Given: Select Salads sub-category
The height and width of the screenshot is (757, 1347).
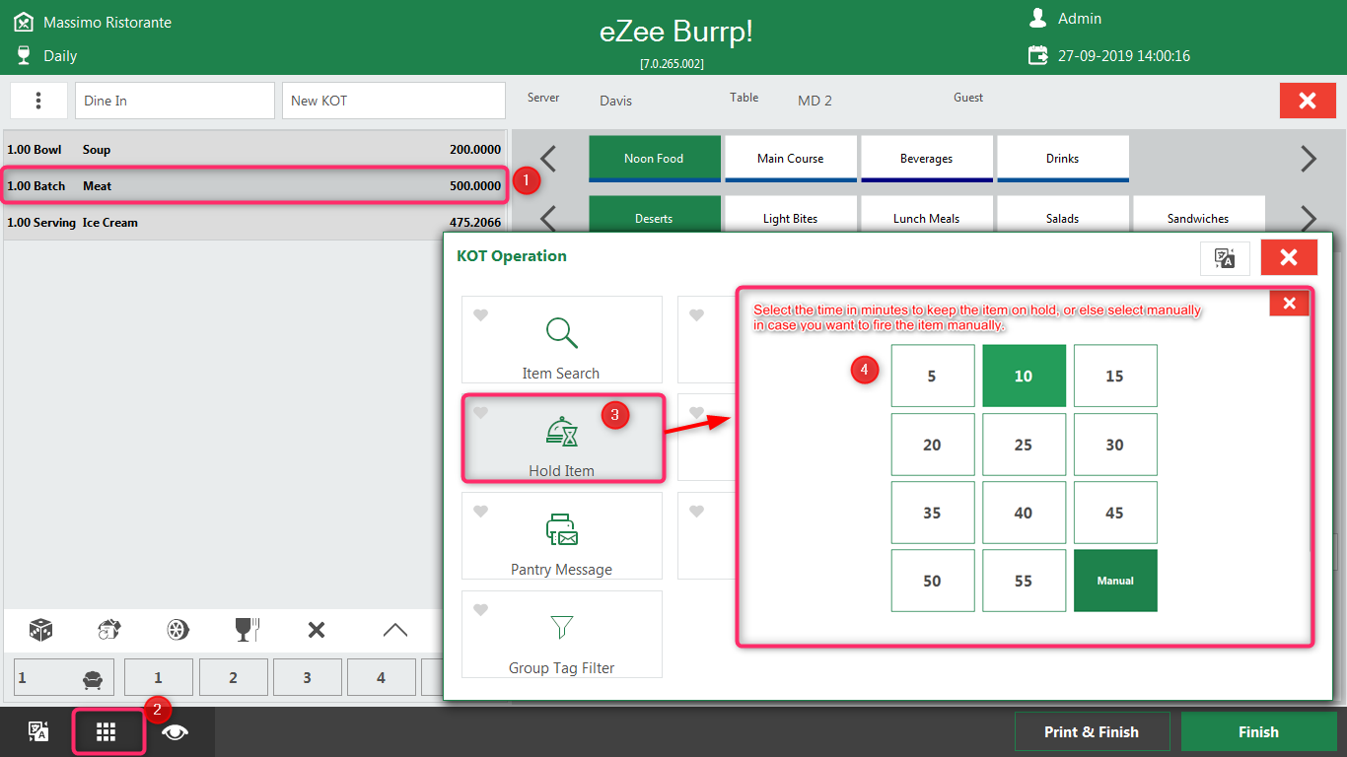Looking at the screenshot, I should [1063, 215].
